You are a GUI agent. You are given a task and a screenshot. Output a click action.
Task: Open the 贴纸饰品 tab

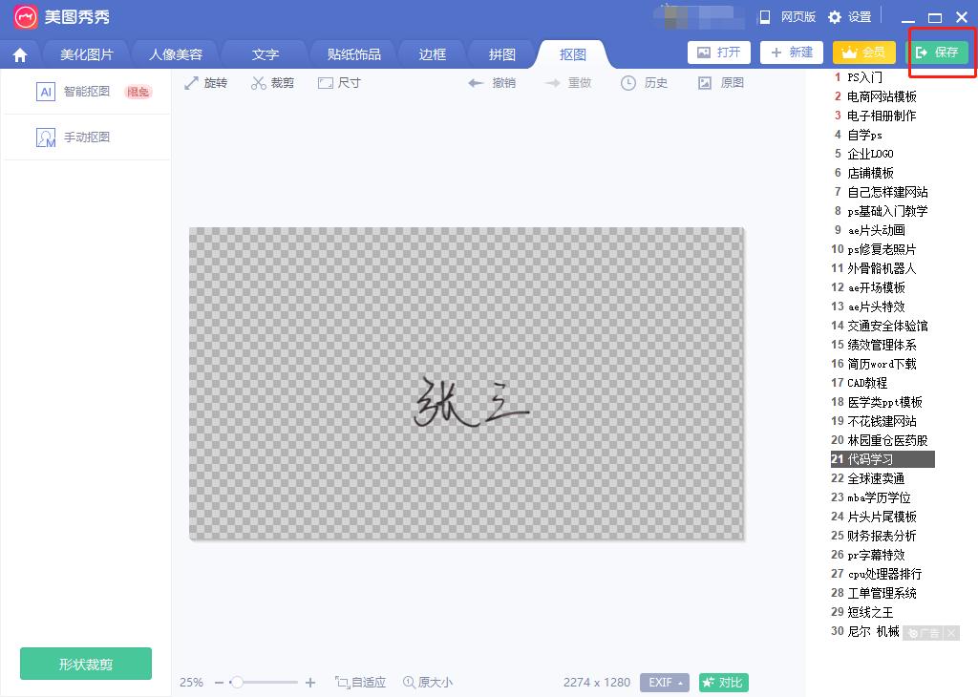tap(352, 54)
